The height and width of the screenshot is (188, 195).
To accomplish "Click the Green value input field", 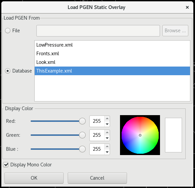I will [x=97, y=135].
